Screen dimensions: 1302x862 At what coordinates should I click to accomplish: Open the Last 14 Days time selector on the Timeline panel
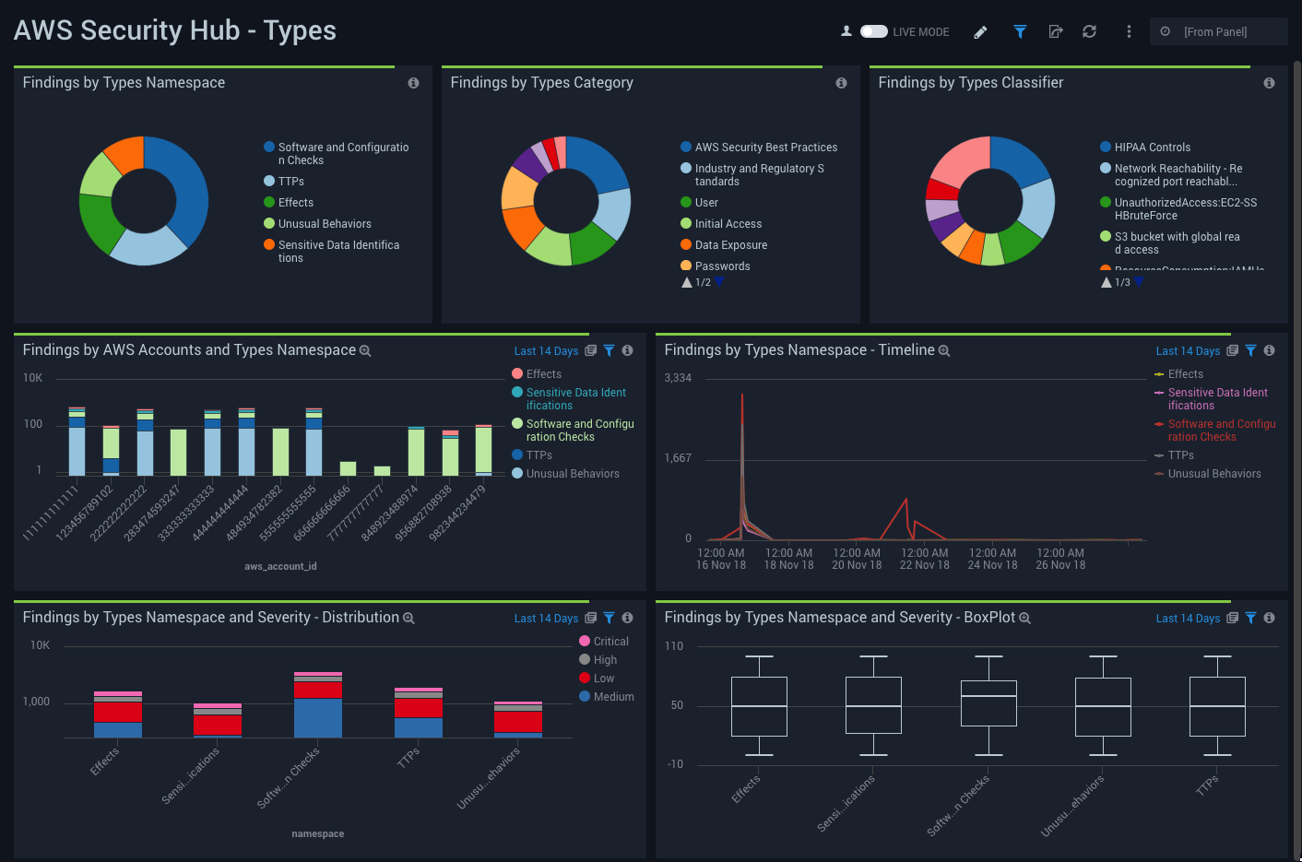pyautogui.click(x=1188, y=350)
